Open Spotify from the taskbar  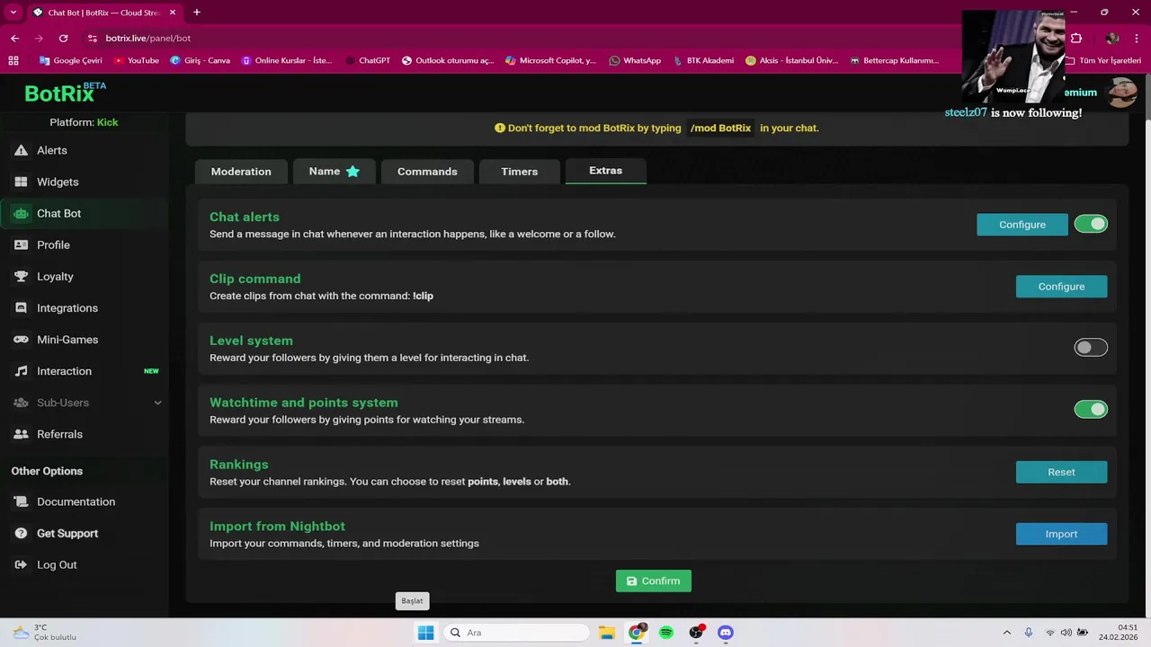click(x=666, y=633)
